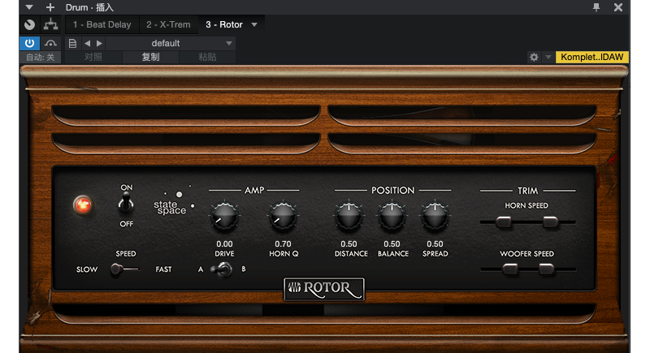Image resolution: width=650 pixels, height=353 pixels.
Task: Open the triangle menu beside the plus icon
Action: [x=29, y=7]
